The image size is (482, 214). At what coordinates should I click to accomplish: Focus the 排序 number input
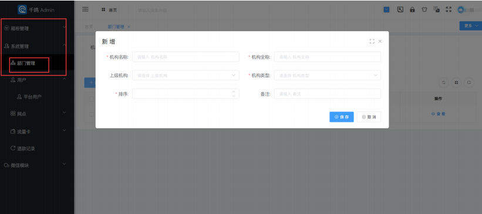186,94
